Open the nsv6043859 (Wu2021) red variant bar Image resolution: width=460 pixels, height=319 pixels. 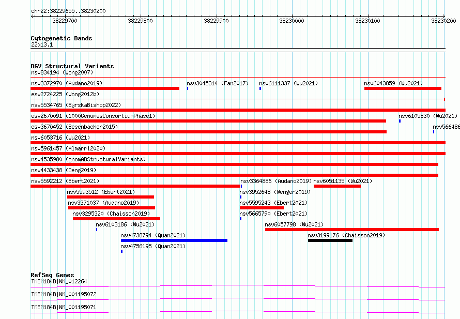tap(403, 88)
